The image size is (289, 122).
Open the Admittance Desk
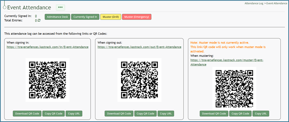click(57, 17)
